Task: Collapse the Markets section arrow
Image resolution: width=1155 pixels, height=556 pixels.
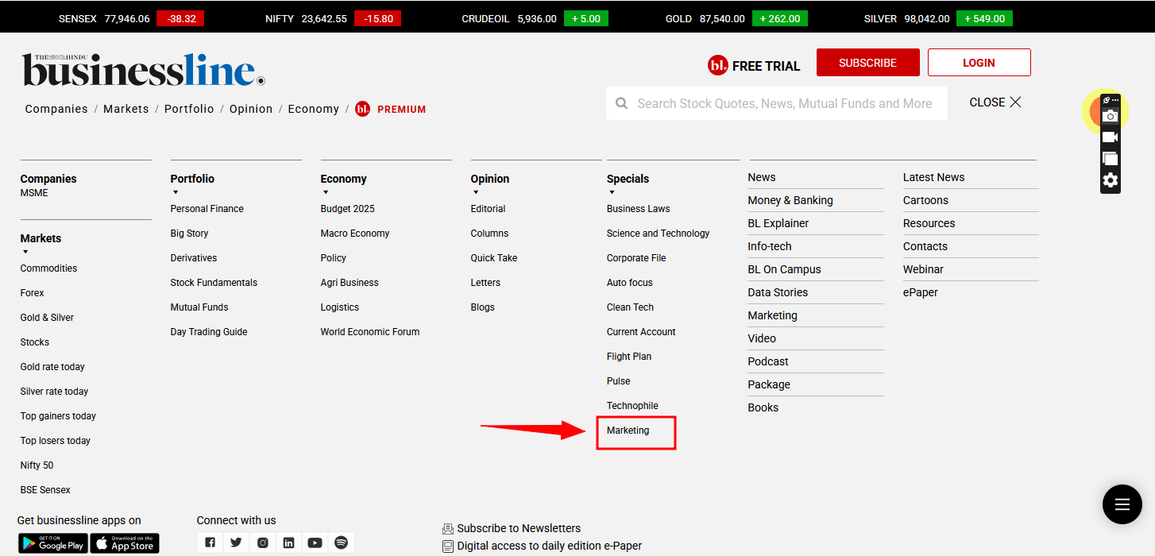Action: pyautogui.click(x=25, y=253)
